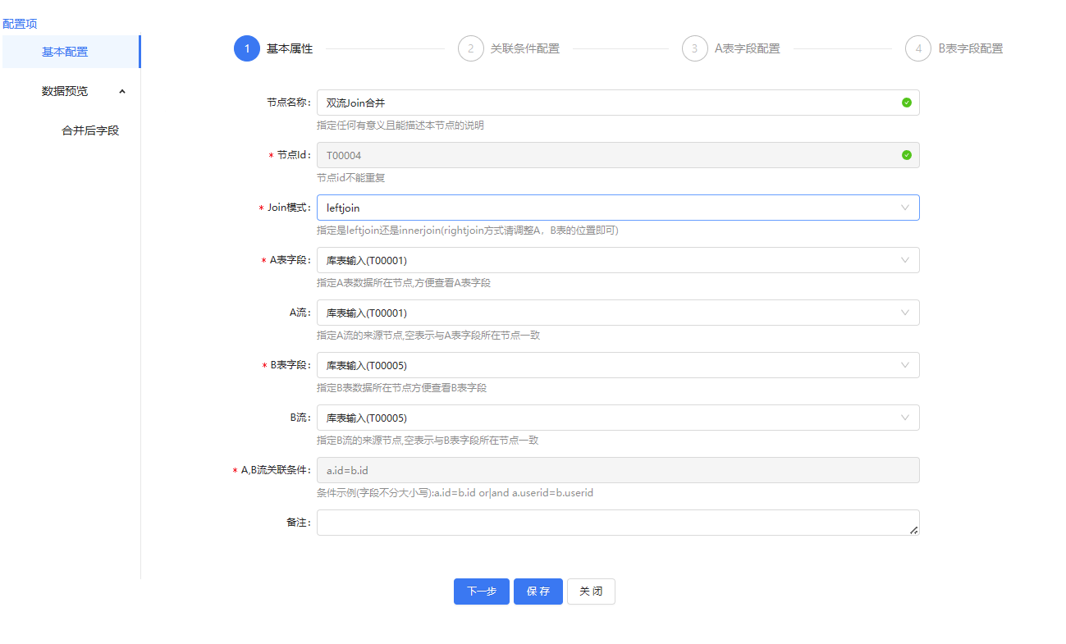Click the Join模式 field label
Image resolution: width=1066 pixels, height=644 pixels.
290,208
